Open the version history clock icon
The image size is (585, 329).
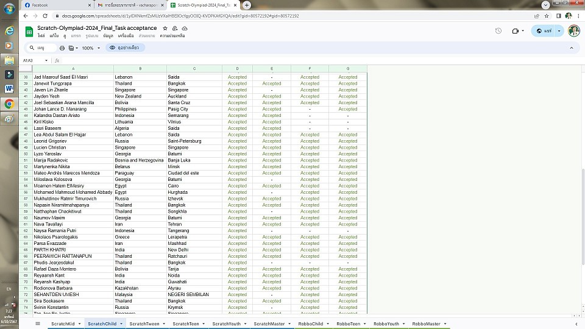point(498,31)
